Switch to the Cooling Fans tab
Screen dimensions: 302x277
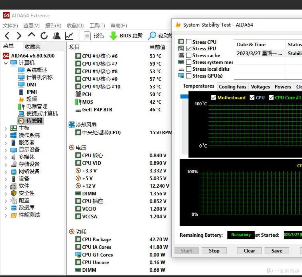point(232,87)
